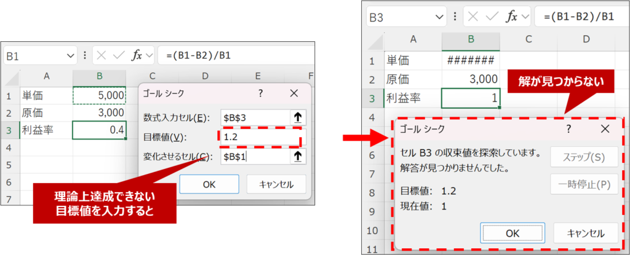The height and width of the screenshot is (255, 630).
Task: Click the help ? icon in the Goal Seek status dialog
Action: 568,128
